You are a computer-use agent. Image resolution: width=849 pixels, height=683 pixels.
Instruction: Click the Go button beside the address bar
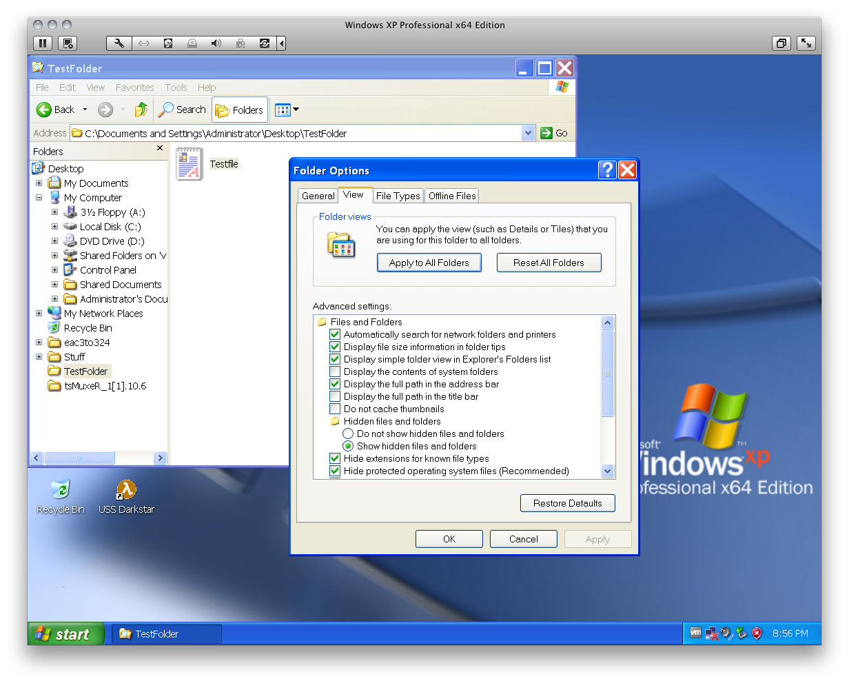(x=555, y=133)
